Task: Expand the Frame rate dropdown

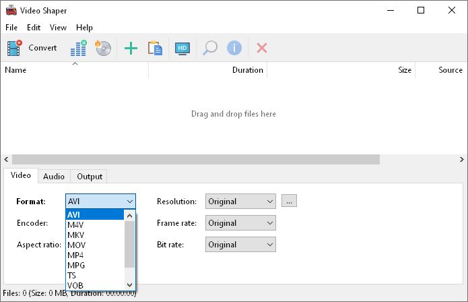Action: click(x=240, y=223)
